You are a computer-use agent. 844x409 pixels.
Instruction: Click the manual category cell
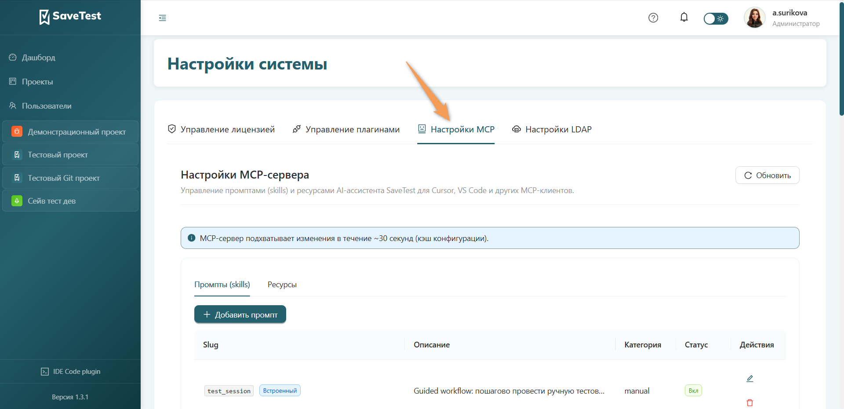(x=637, y=391)
